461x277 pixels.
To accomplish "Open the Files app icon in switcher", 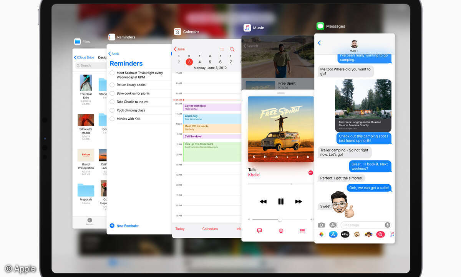I will (x=78, y=42).
